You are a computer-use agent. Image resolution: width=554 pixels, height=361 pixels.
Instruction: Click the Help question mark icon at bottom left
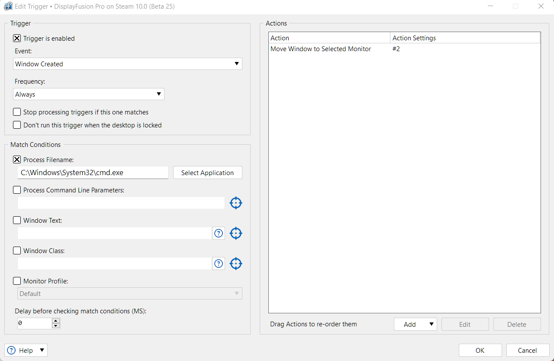point(12,350)
